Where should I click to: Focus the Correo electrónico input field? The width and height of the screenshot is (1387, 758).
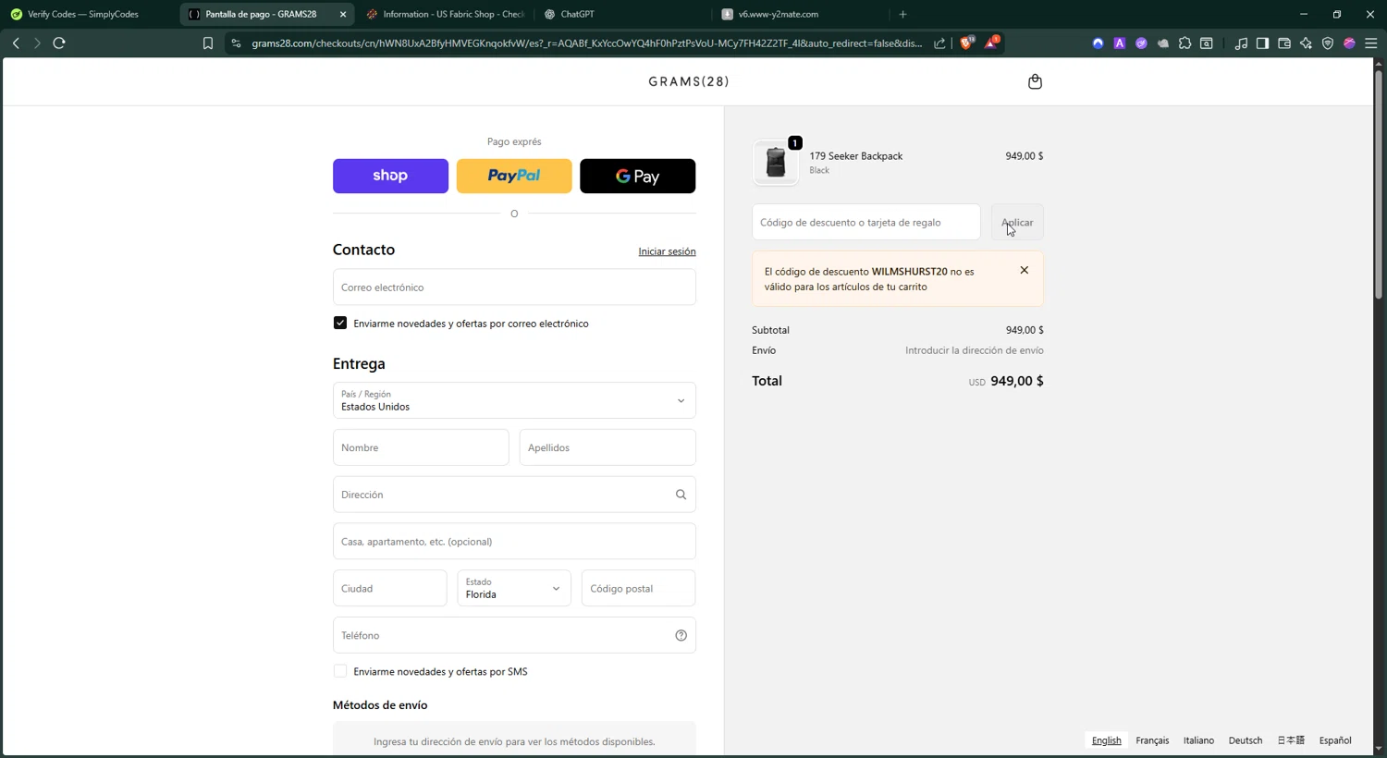coord(514,287)
